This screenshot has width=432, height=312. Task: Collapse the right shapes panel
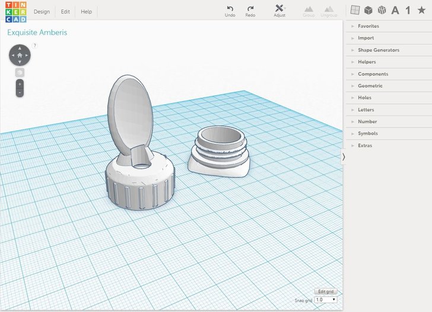[344, 156]
